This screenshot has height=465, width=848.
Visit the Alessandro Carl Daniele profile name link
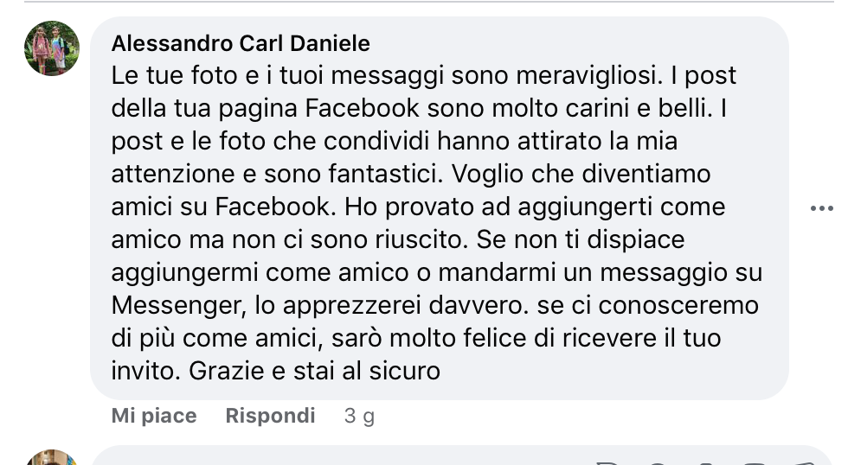[x=241, y=43]
